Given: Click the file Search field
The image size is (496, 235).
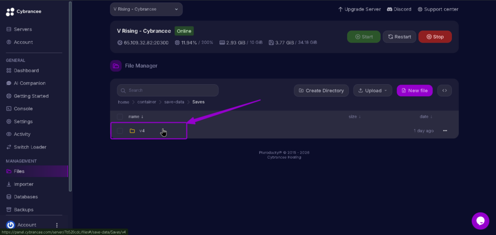Looking at the screenshot, I should [168, 90].
